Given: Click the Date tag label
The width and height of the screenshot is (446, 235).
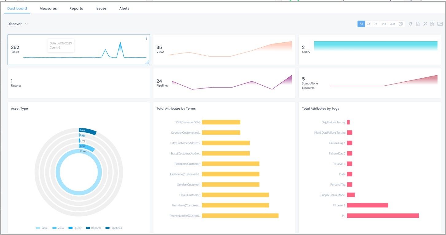Looking at the screenshot, I should pos(342,174).
